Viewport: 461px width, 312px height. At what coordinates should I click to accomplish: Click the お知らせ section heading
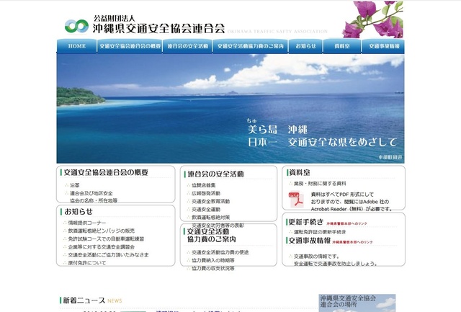[79, 211]
